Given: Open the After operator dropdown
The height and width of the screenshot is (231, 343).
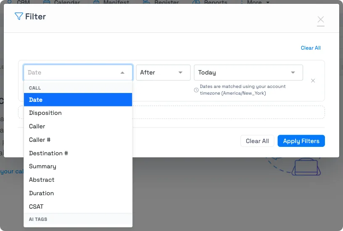Looking at the screenshot, I should click(163, 72).
